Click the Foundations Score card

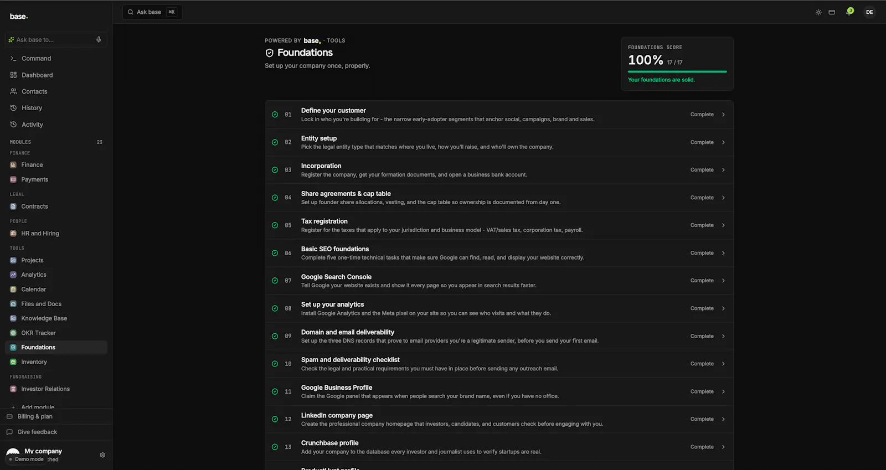[x=677, y=64]
